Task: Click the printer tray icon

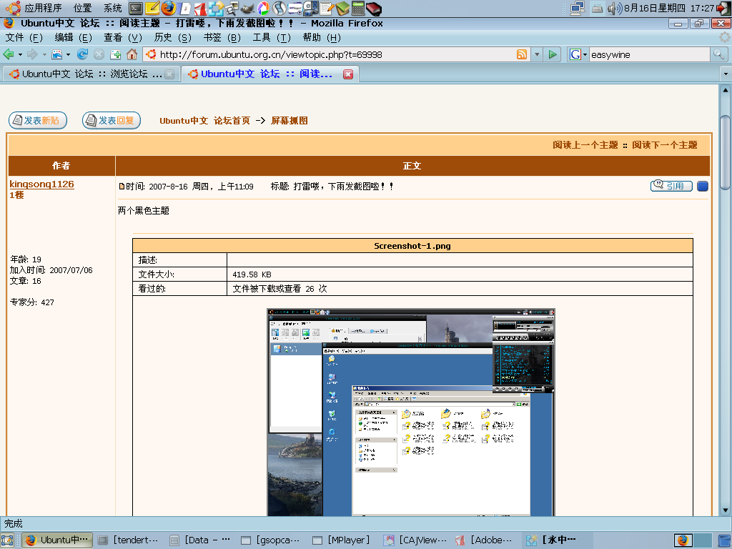Action: [x=597, y=8]
